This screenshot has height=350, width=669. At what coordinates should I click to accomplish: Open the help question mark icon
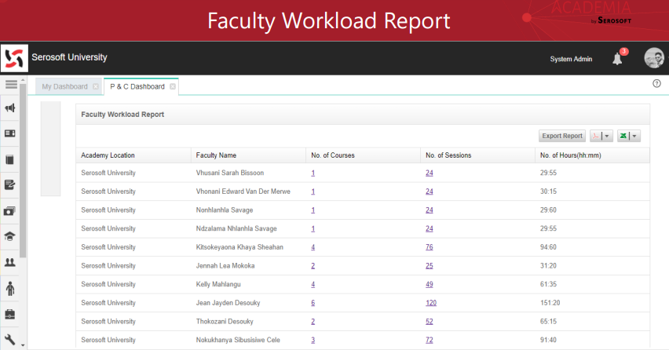pos(656,83)
